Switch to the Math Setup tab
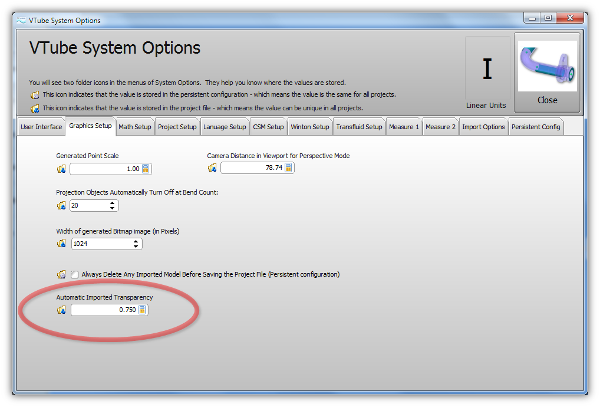Viewport: 600px width, 407px height. [135, 127]
